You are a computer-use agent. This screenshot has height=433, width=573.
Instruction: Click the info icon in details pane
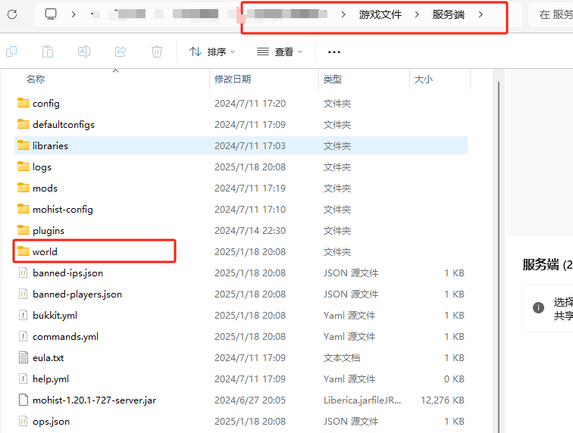(538, 307)
